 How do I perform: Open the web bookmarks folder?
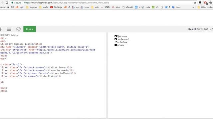pyautogui.click(x=95, y=7)
